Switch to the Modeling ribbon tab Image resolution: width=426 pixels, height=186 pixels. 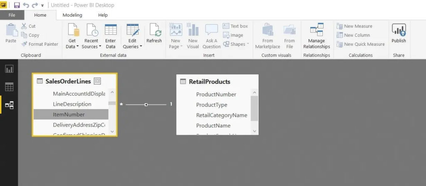[x=72, y=15]
